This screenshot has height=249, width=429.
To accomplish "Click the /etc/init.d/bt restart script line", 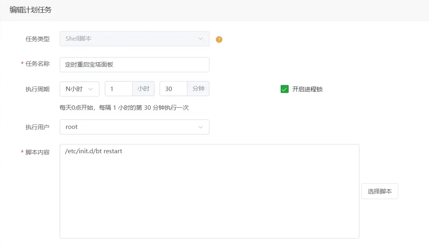I will click(93, 151).
